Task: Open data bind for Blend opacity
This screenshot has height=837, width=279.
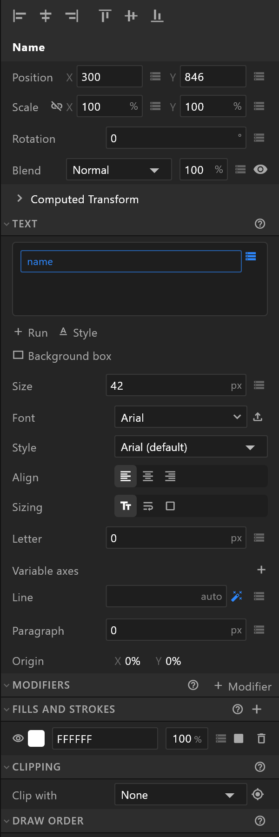Action: (x=240, y=169)
